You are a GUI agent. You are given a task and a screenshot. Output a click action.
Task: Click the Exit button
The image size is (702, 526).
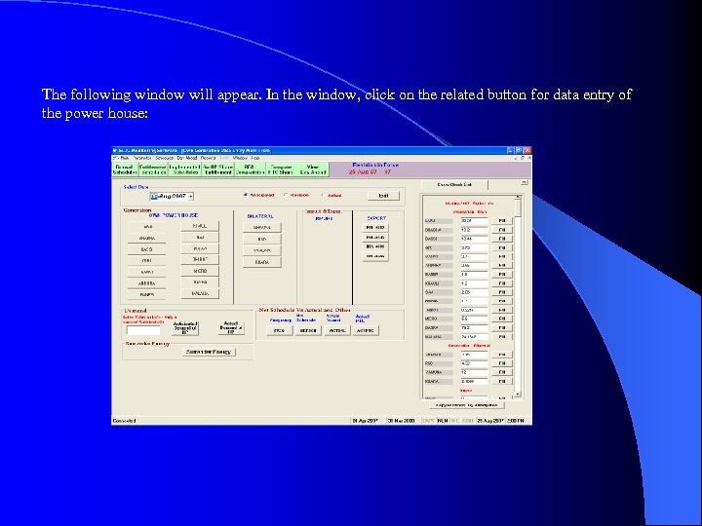coord(384,196)
